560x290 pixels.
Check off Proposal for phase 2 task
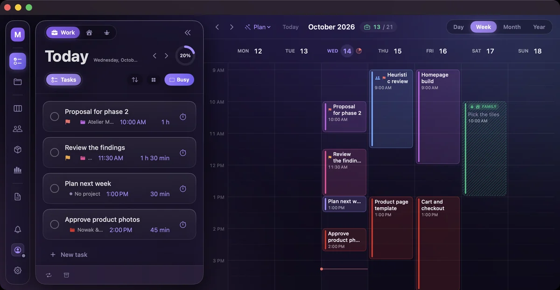tap(55, 116)
